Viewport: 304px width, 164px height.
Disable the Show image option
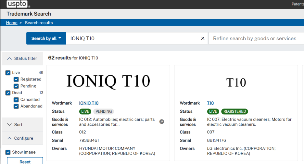coord(8,152)
